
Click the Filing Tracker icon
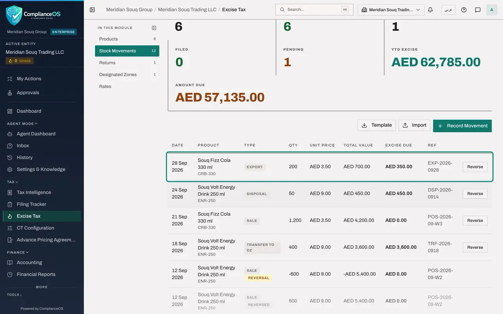click(x=10, y=204)
